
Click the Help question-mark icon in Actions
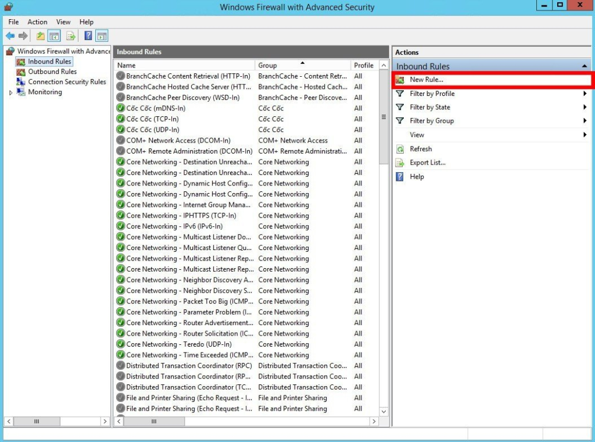tap(400, 177)
